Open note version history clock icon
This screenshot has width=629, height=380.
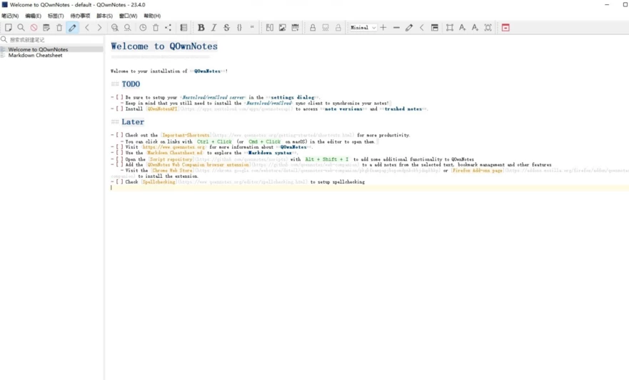click(143, 28)
